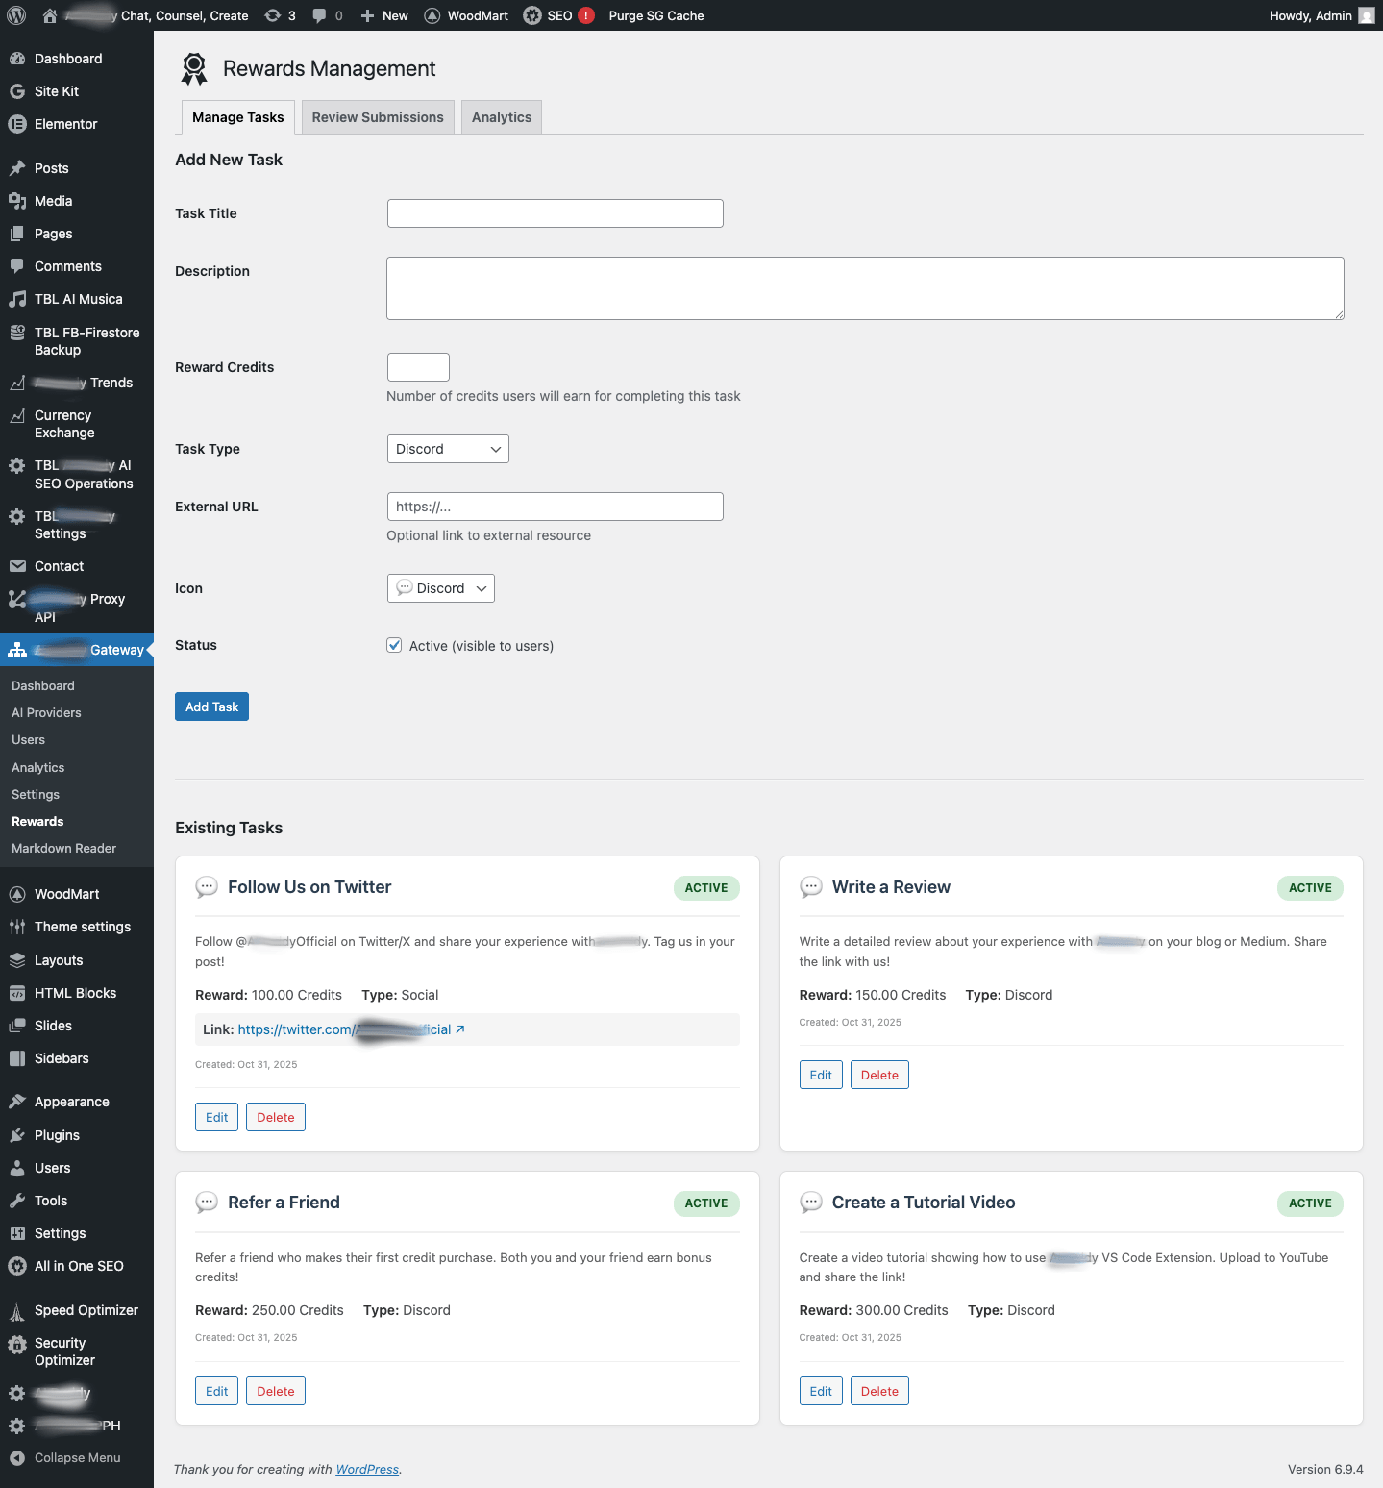This screenshot has height=1488, width=1383.
Task: Open the Media library from the sidebar
Action: click(53, 201)
